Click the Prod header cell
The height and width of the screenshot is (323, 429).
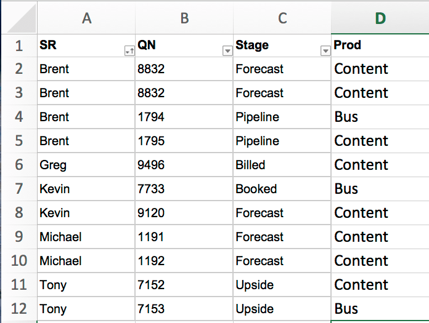point(380,46)
